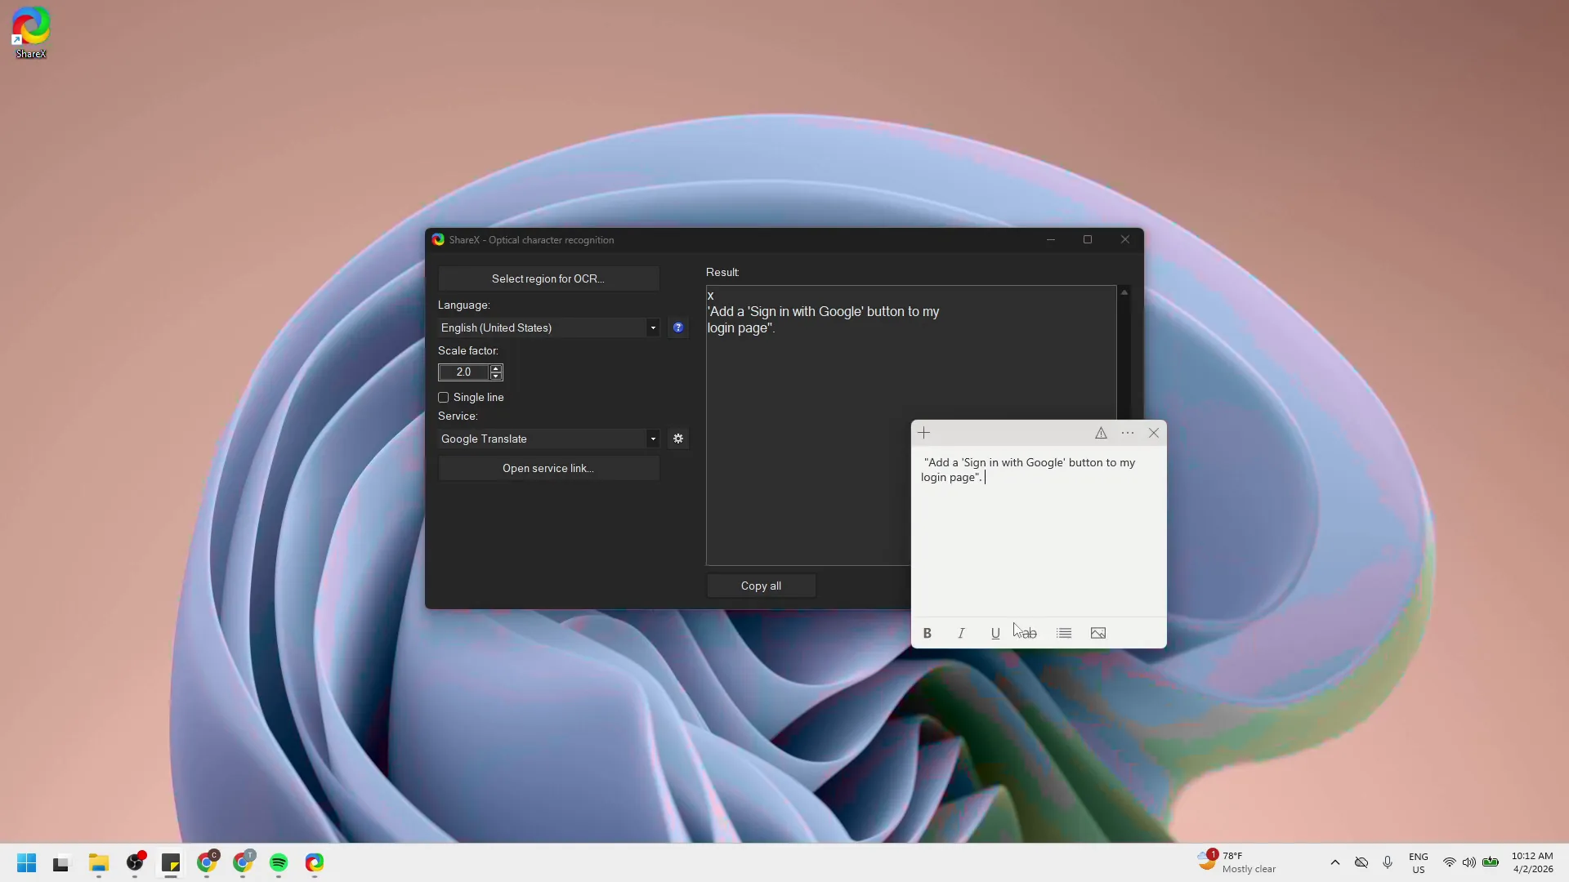Click inside the Scale factor field
This screenshot has width=1569, height=882.
tap(463, 372)
